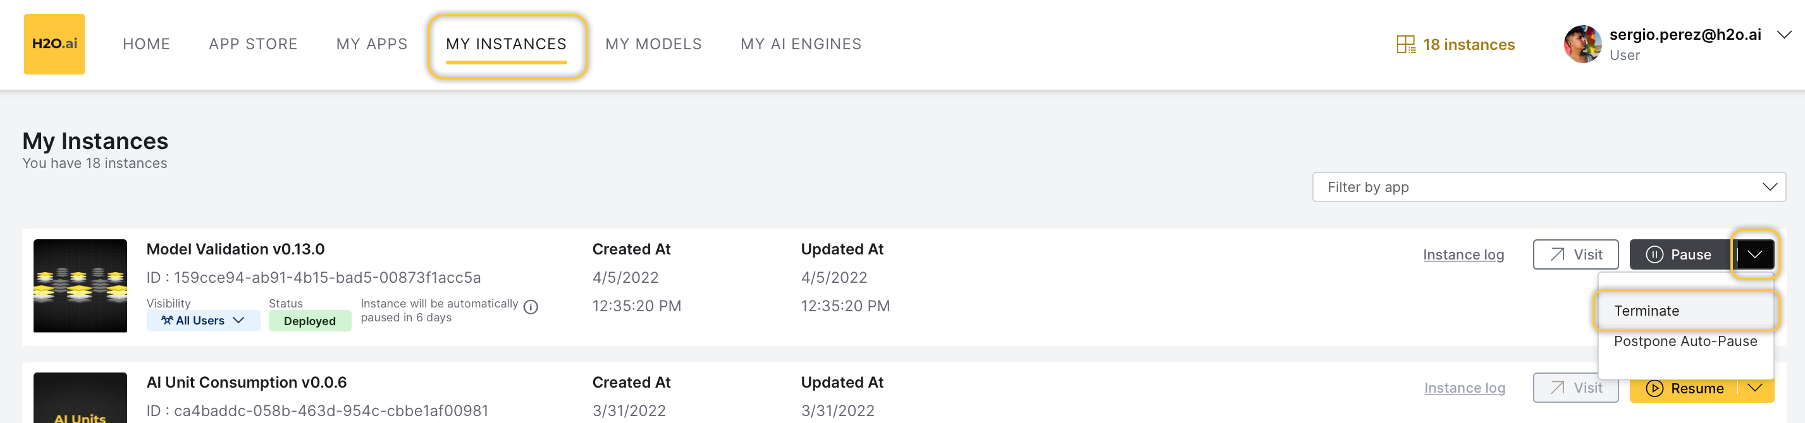Open the 18 instances link
The height and width of the screenshot is (423, 1805).
[1468, 45]
